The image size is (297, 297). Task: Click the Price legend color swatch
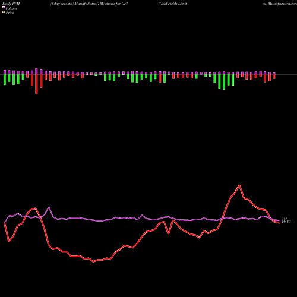[x=4, y=12]
